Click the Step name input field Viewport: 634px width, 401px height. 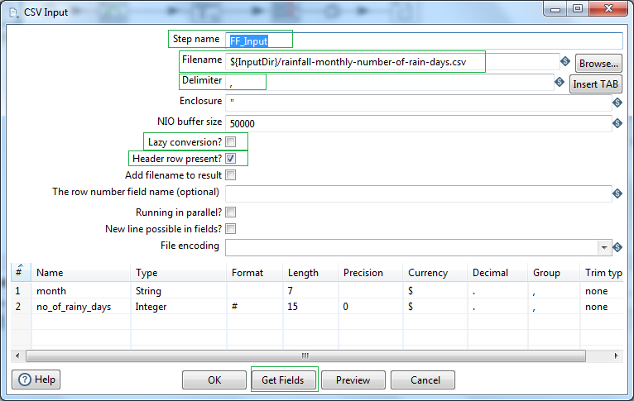(424, 41)
